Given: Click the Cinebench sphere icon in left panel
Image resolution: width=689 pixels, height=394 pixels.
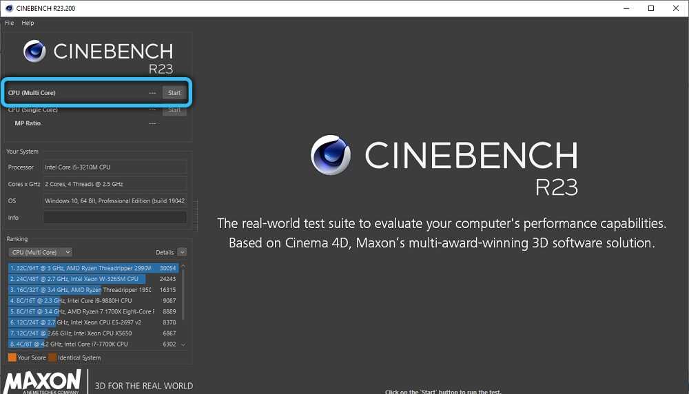Looking at the screenshot, I should pos(34,51).
